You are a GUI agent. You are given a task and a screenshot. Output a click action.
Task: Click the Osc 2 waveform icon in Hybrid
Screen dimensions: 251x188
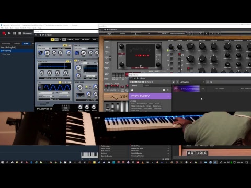[x=77, y=53]
